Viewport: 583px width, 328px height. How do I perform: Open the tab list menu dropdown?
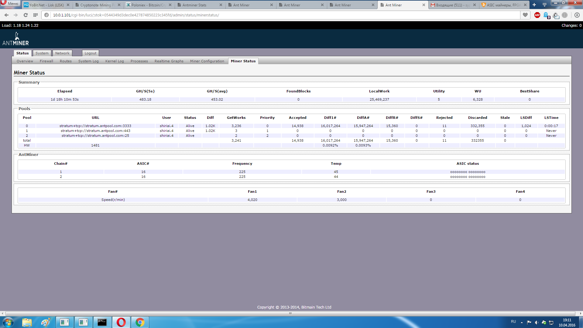coord(544,5)
